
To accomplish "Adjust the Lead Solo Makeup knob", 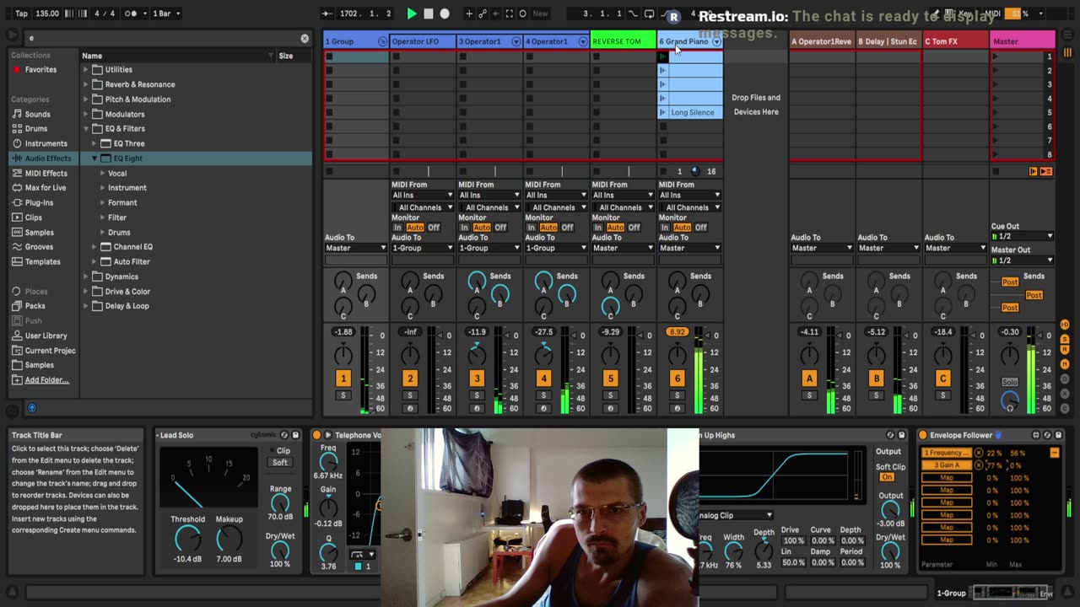I will tap(229, 539).
